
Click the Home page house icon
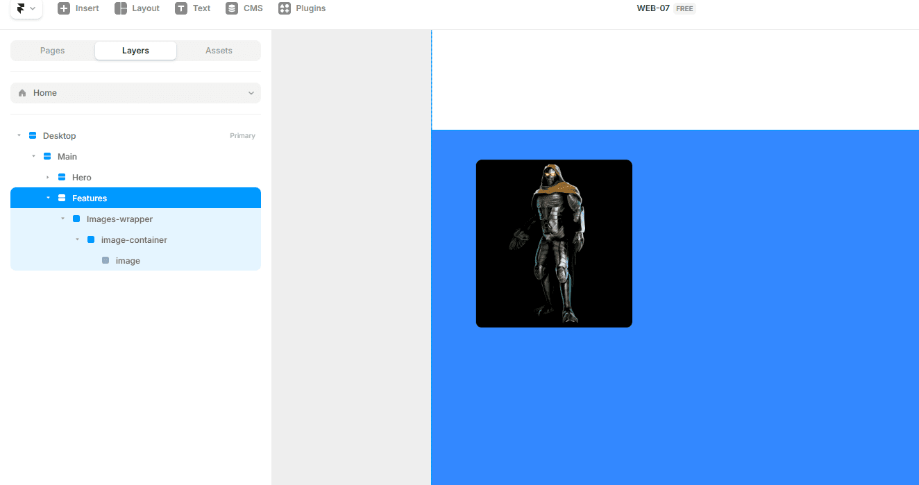click(x=22, y=93)
